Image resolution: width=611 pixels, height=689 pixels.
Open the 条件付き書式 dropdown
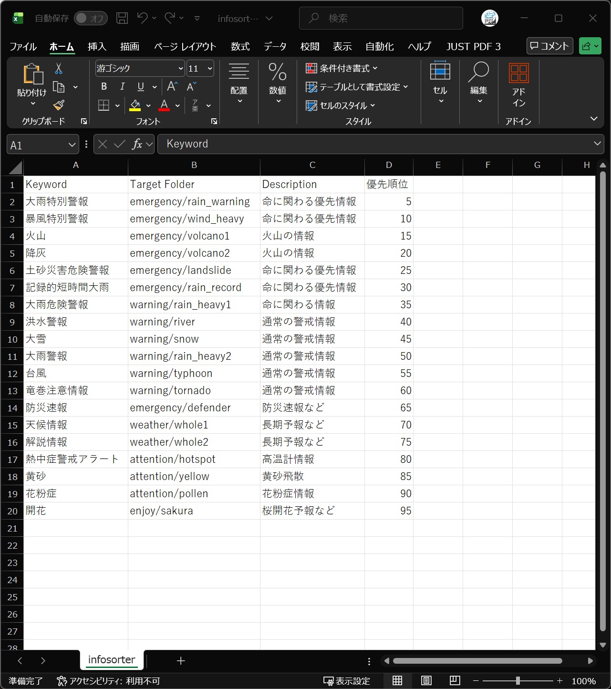(342, 68)
